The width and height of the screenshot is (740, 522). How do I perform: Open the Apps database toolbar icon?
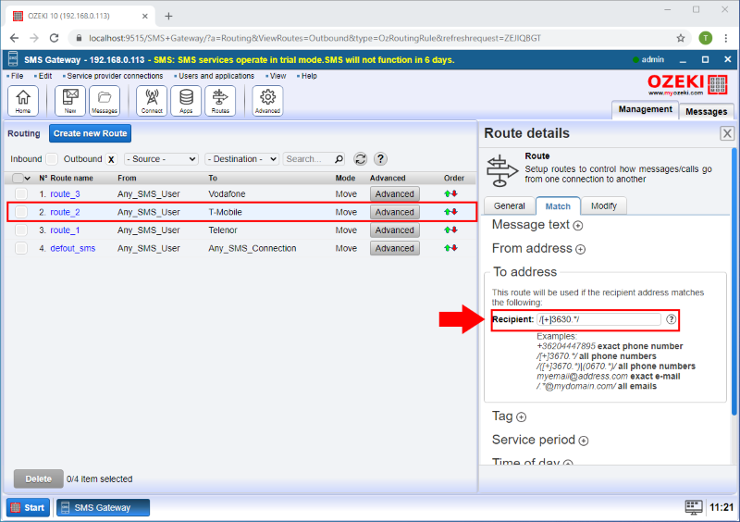point(186,101)
